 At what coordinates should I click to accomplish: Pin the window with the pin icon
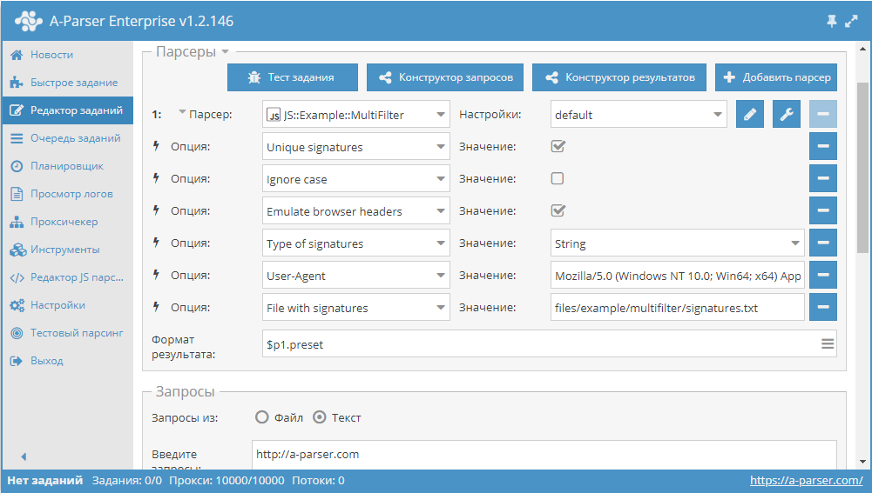[831, 21]
